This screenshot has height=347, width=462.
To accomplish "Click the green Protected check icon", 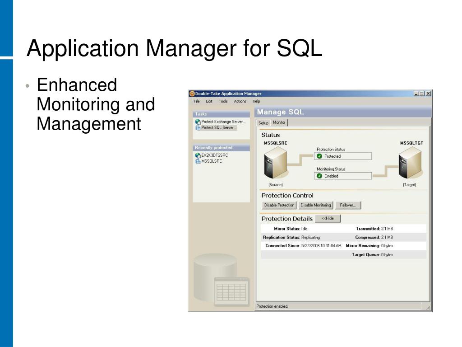I will click(319, 156).
